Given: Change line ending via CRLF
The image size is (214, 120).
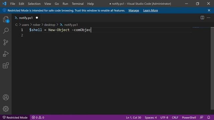Looking at the screenshot, I should [175, 117].
